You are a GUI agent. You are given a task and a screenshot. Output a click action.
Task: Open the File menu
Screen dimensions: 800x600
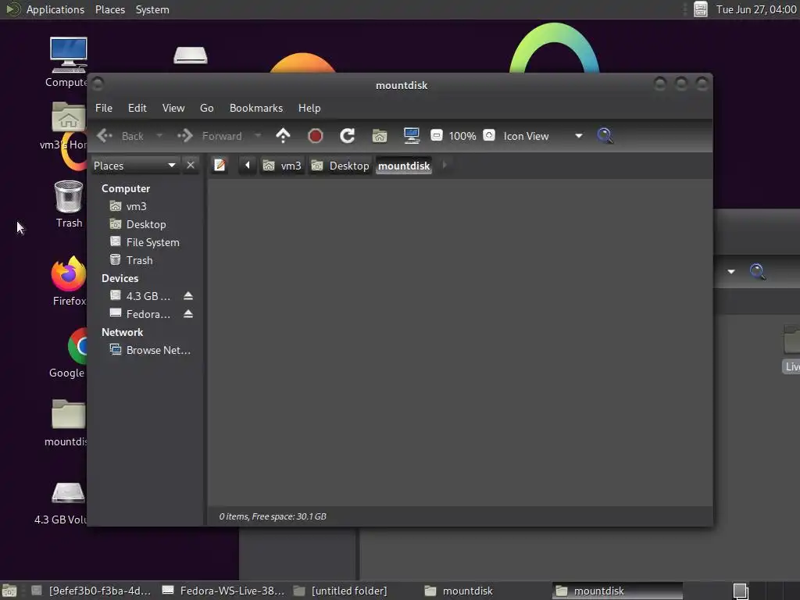[x=104, y=108]
